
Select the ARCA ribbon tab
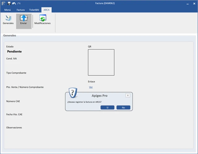click(x=47, y=10)
